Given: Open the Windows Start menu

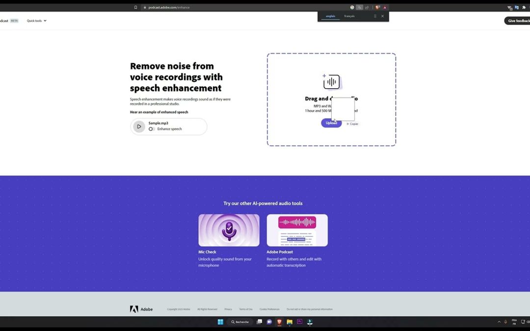Looking at the screenshot, I should click(220, 322).
